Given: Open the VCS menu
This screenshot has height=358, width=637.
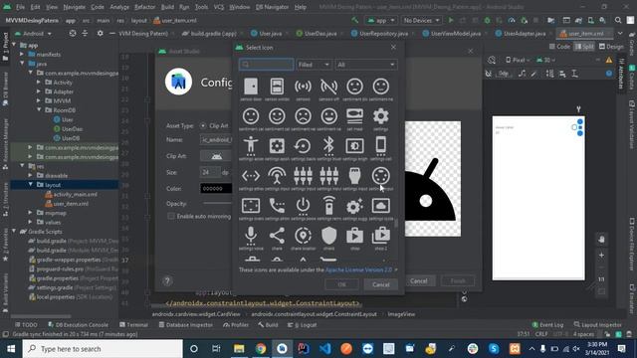Looking at the screenshot, I should pyautogui.click(x=219, y=7).
